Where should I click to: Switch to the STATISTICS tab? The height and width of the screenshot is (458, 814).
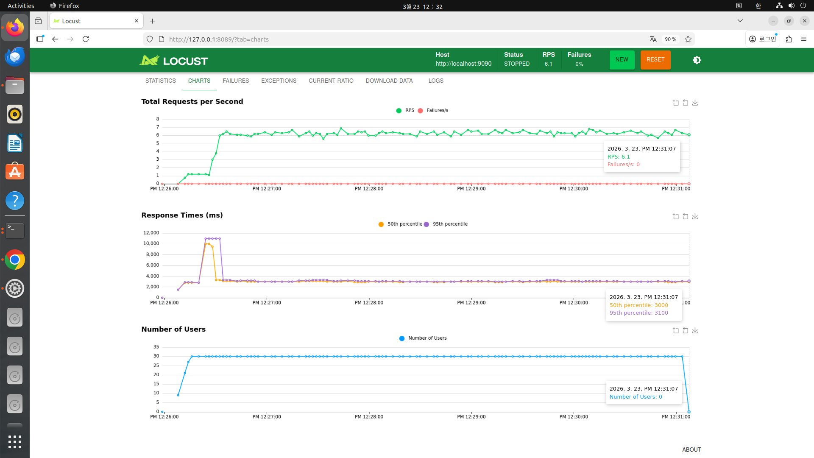(x=161, y=81)
